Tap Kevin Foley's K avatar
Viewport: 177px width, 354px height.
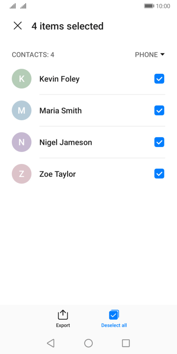[21, 79]
